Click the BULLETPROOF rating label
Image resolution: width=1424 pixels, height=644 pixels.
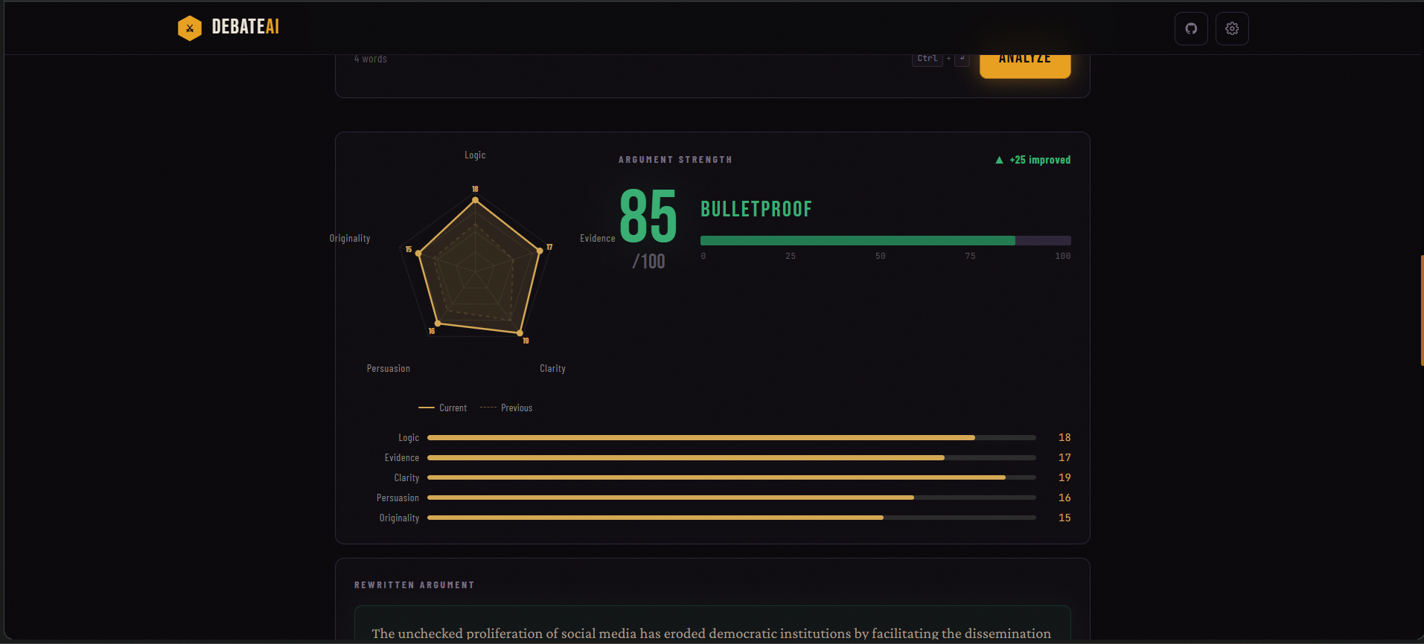click(756, 209)
